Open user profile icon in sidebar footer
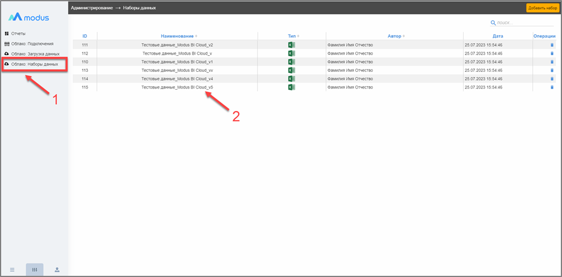Viewport: 562px width, 277px height. pos(57,270)
